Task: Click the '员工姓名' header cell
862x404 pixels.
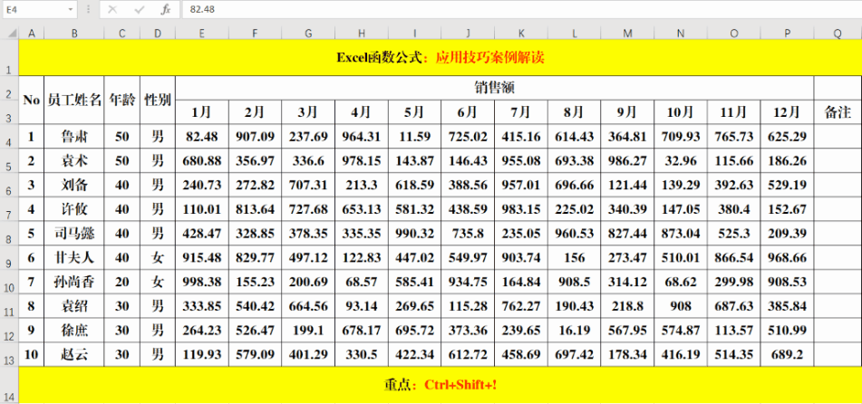Action: click(74, 100)
